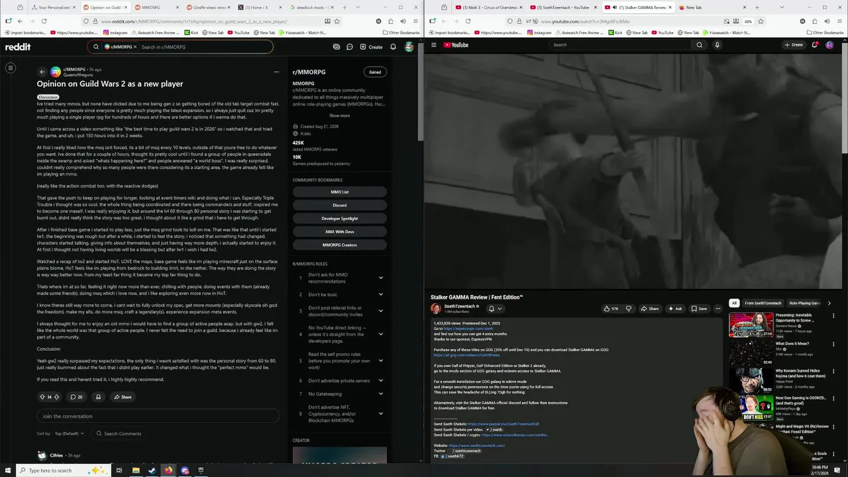Expand rule 1 Don't ask for MMO recommendations
The width and height of the screenshot is (848, 477).
coord(380,278)
